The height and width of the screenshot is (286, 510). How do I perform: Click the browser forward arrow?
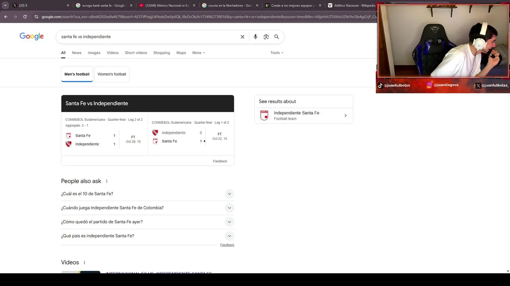15,17
